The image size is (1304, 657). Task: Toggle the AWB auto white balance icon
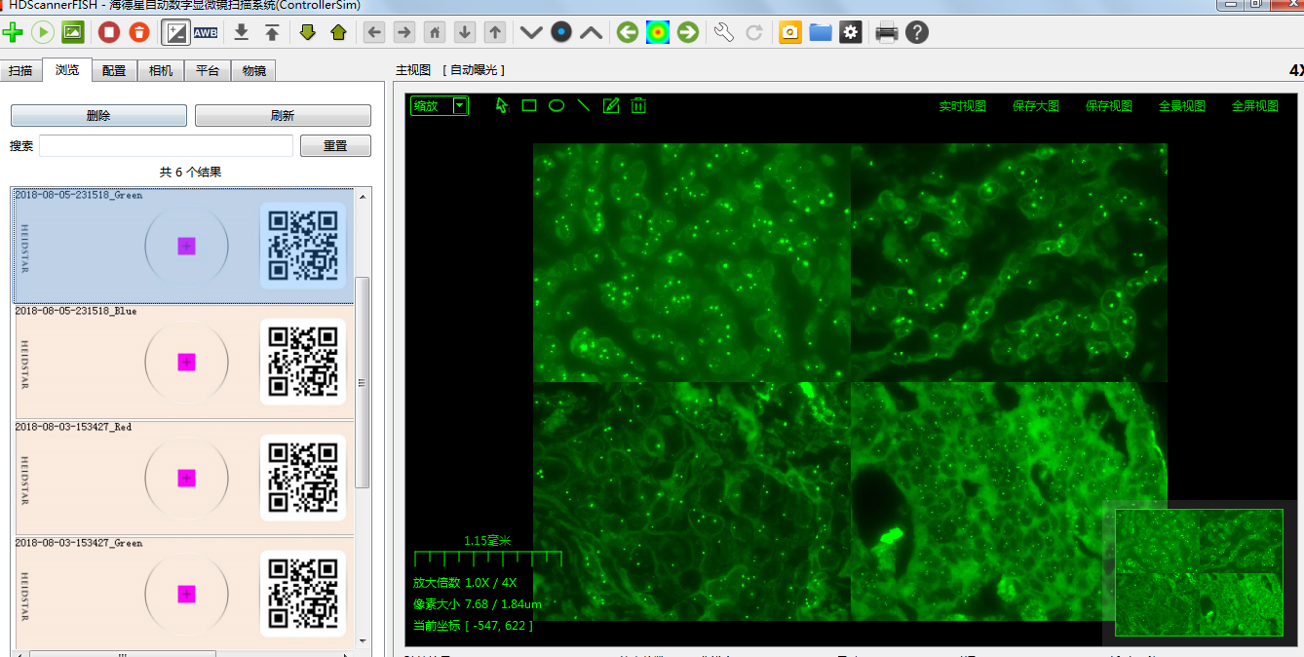pos(206,32)
